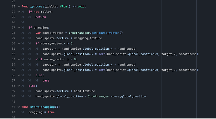Place cursor on get_mouse_vector method call
The image size is (216, 119).
point(105,33)
